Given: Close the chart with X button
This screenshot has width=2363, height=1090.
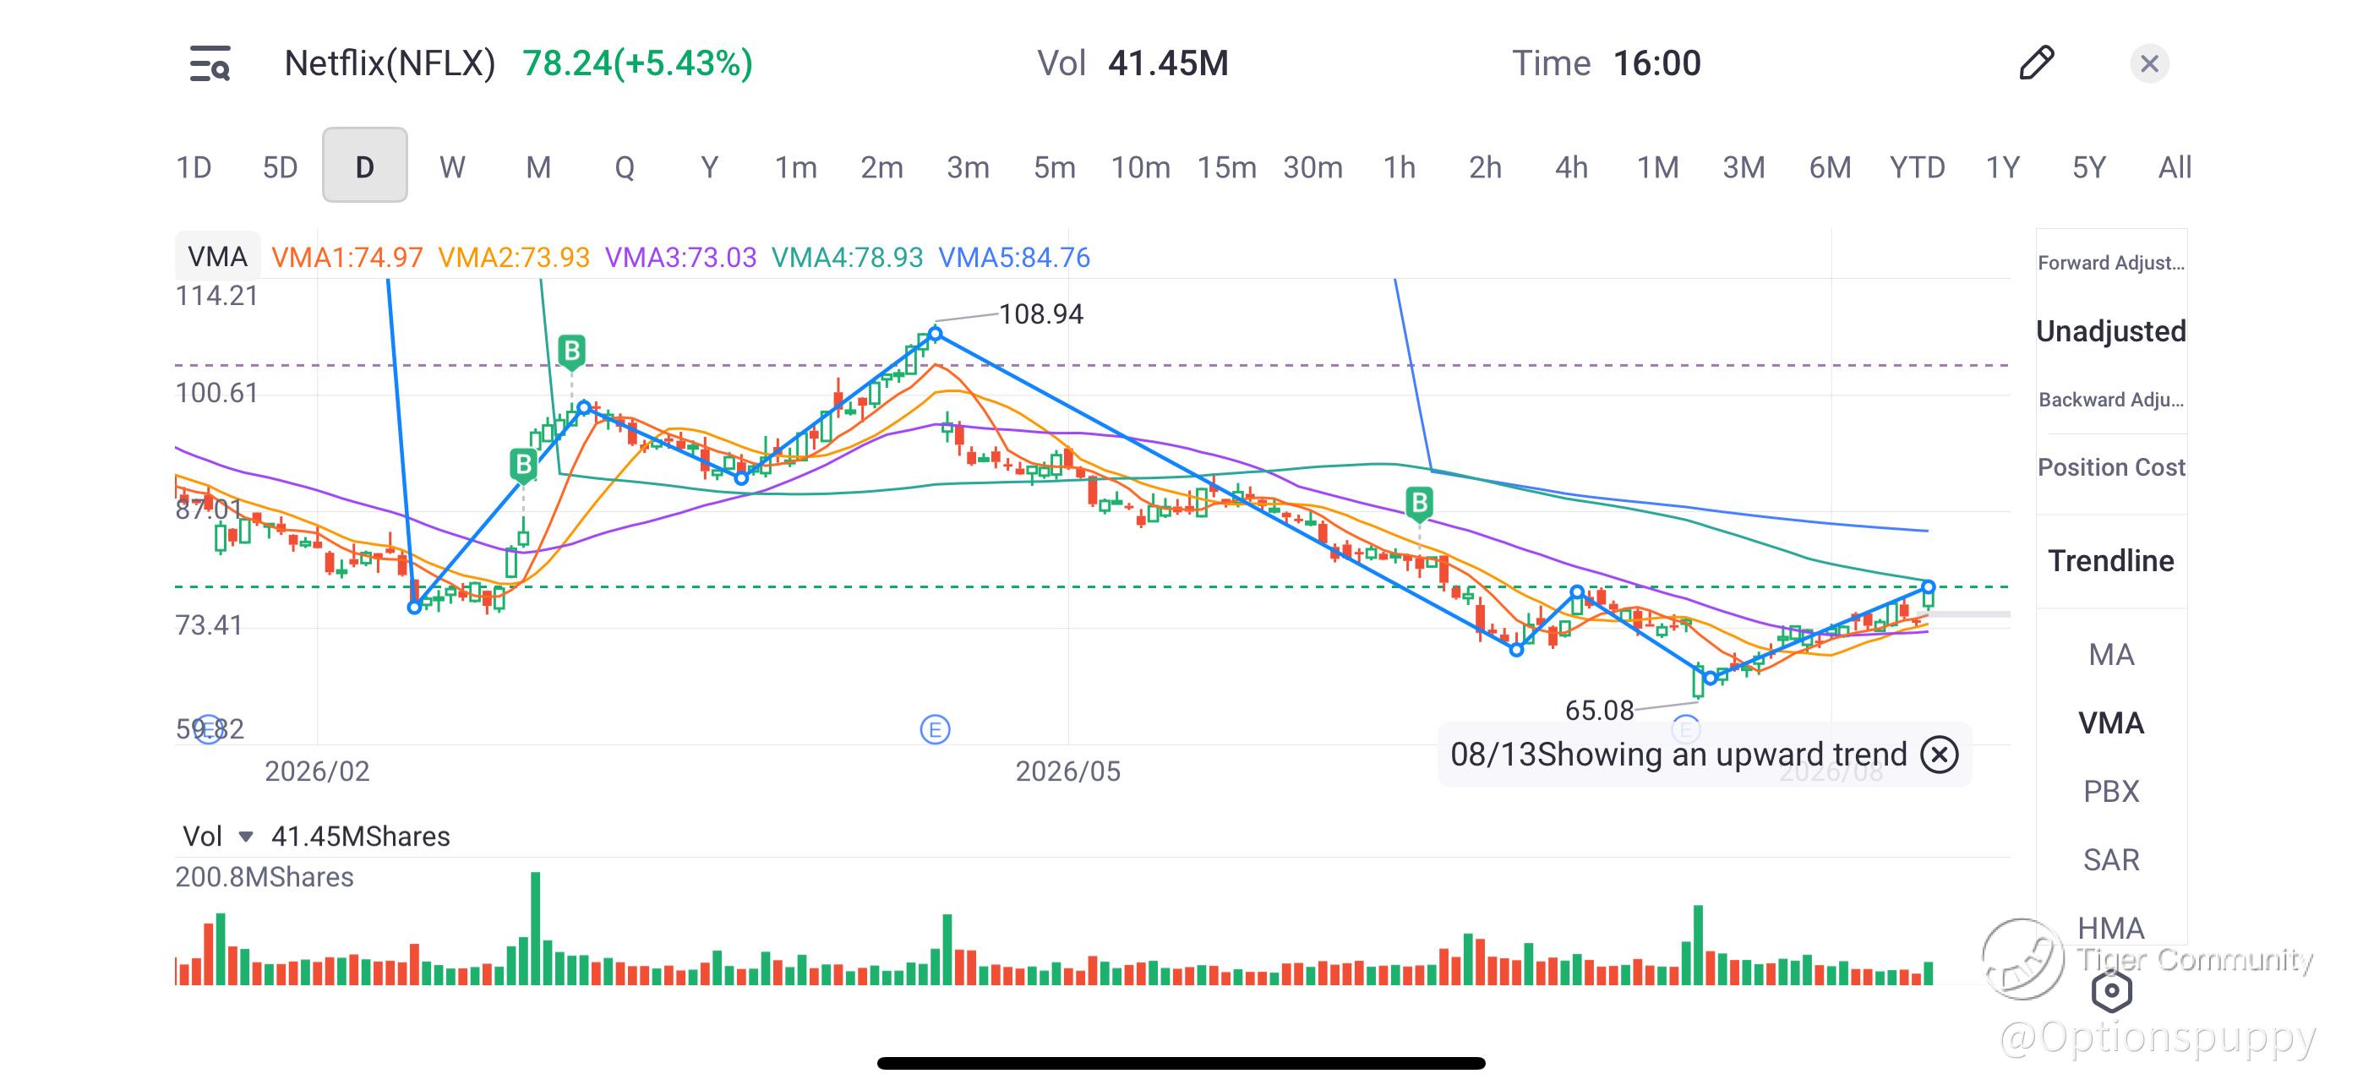Looking at the screenshot, I should 2149,63.
